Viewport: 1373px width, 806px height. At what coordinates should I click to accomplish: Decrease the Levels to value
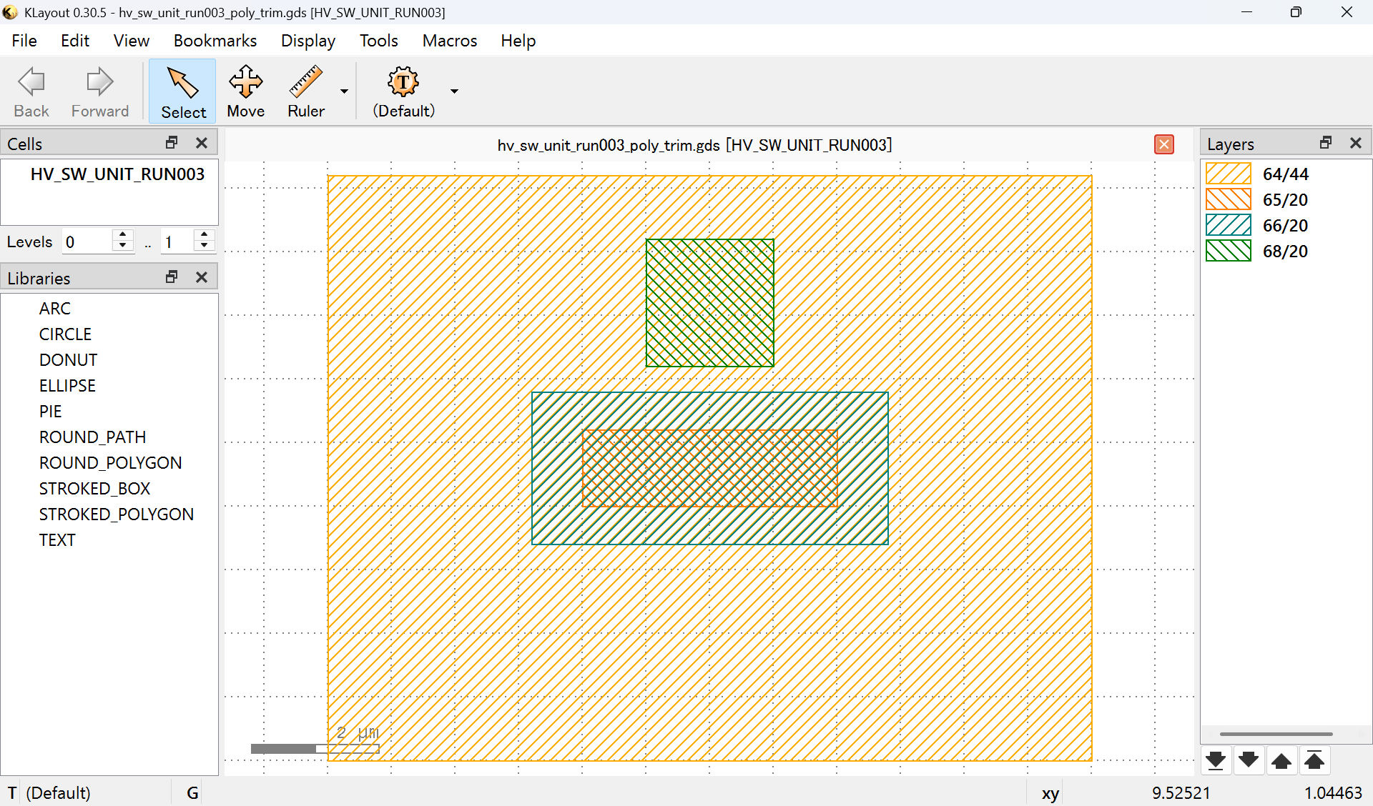(x=205, y=247)
